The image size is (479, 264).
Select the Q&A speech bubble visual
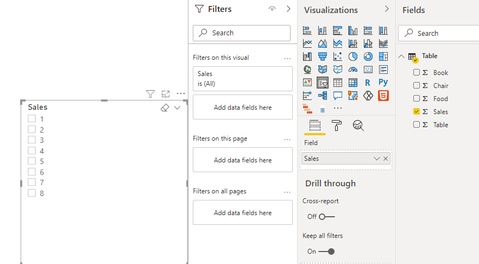338,96
